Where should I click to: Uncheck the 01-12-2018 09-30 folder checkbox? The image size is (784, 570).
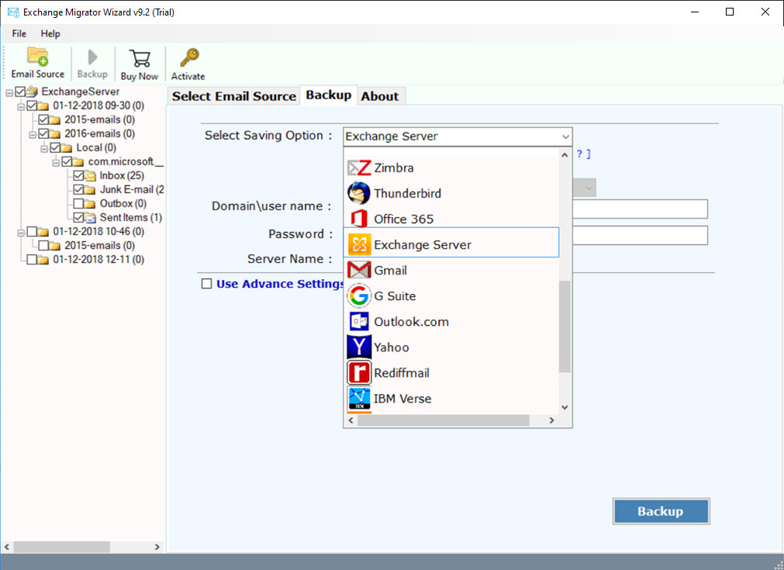pos(32,105)
